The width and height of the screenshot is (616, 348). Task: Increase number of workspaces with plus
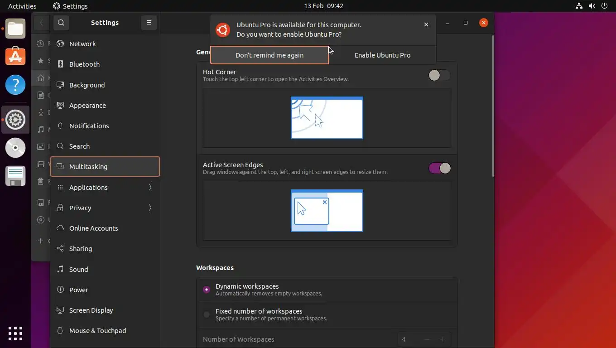tap(443, 339)
